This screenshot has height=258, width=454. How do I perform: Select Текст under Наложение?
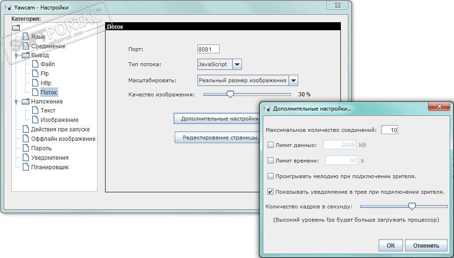[x=48, y=111]
